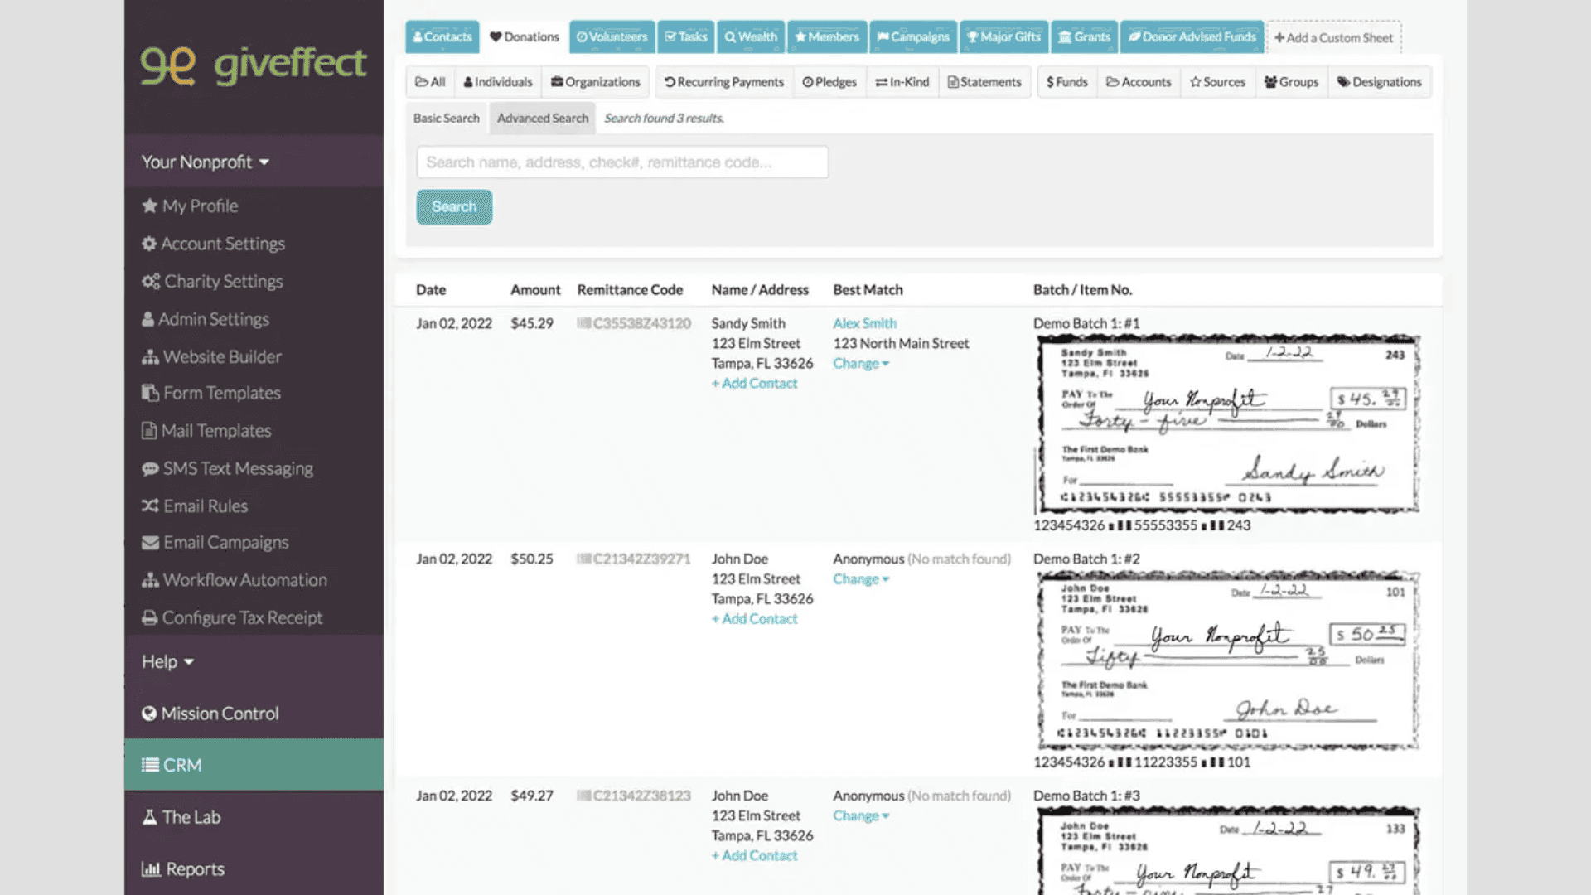Open Change dropdown for $50.25 donation
Screen dimensions: 1591x895
click(861, 578)
